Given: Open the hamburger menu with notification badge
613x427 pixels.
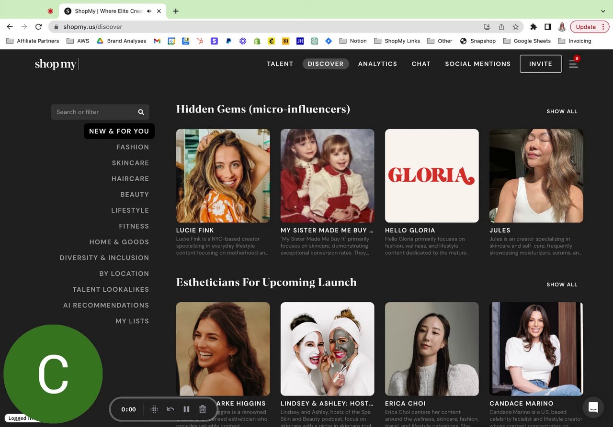Looking at the screenshot, I should tap(574, 63).
